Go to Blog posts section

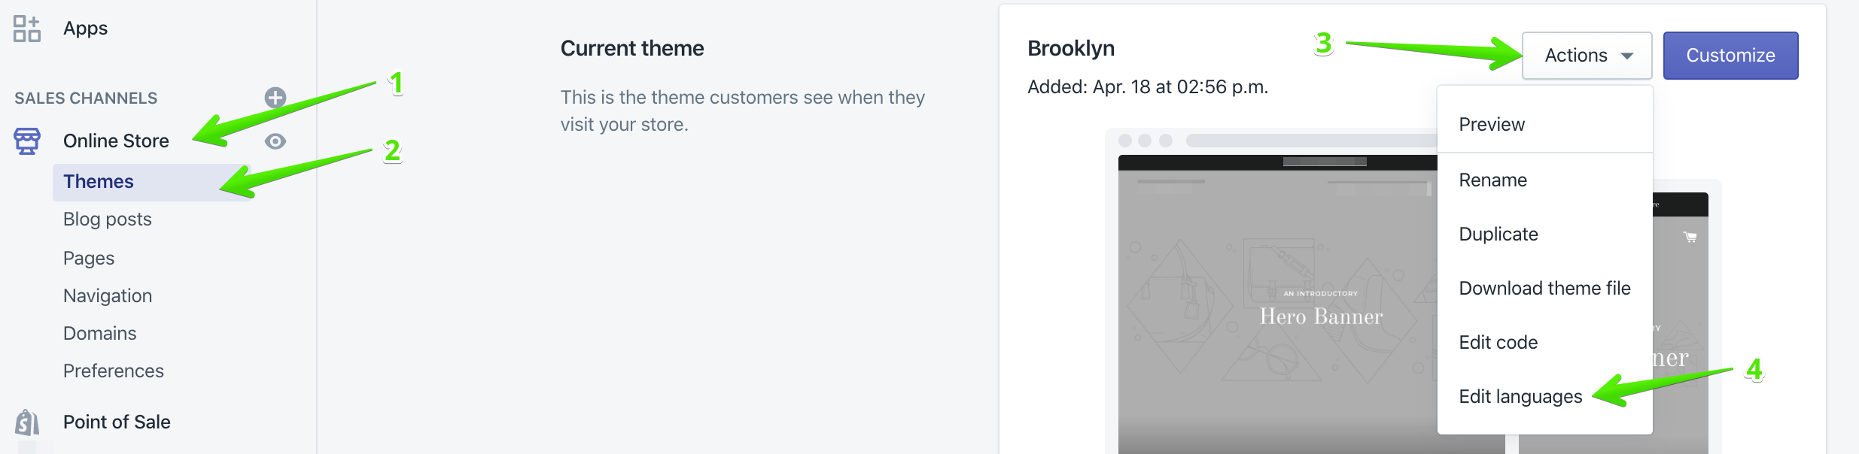click(108, 219)
